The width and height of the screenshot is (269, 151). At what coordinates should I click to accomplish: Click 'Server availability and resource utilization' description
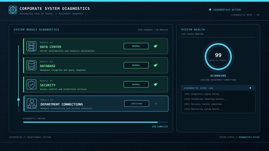click(67, 51)
